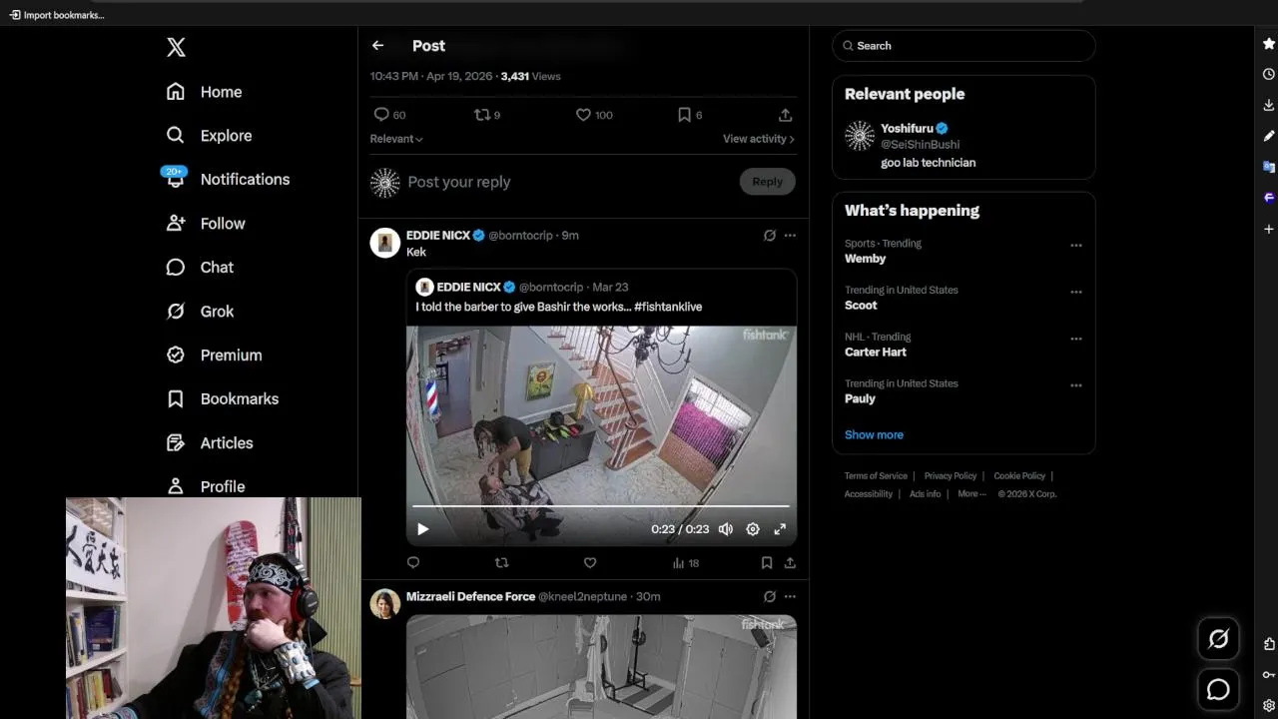This screenshot has height=719, width=1278.
Task: Open Pauly trending topic
Action: pos(860,398)
